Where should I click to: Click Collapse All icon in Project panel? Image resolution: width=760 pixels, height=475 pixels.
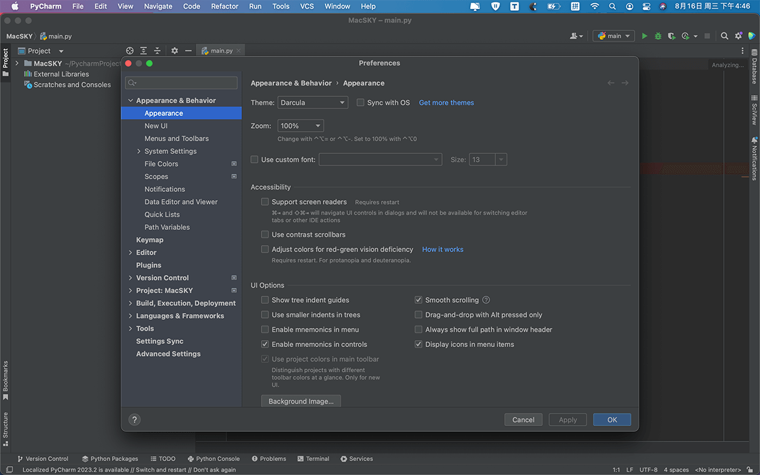[157, 51]
